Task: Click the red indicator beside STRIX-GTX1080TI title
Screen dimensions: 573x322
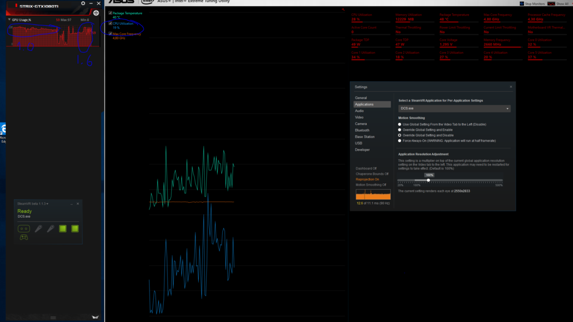Action: (x=16, y=6)
